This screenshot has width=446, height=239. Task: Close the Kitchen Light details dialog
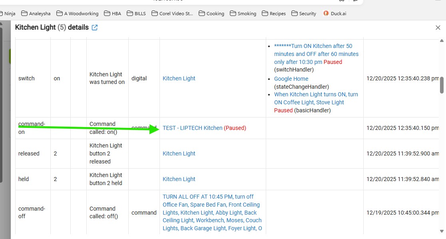point(438,28)
